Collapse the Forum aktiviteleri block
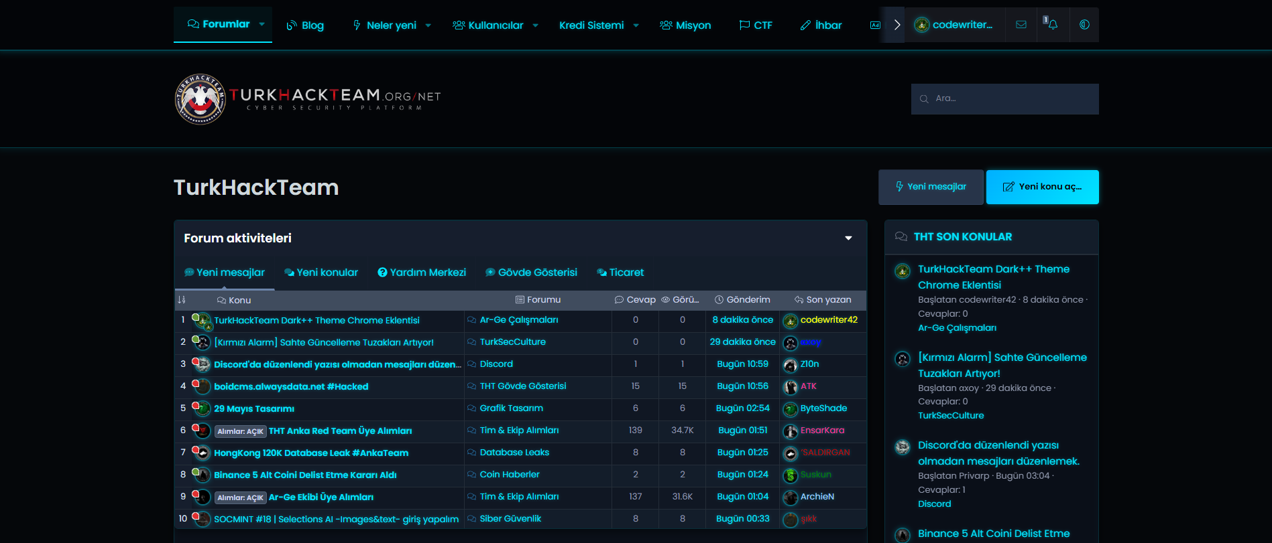Screen dimensions: 1272x543 (x=848, y=238)
